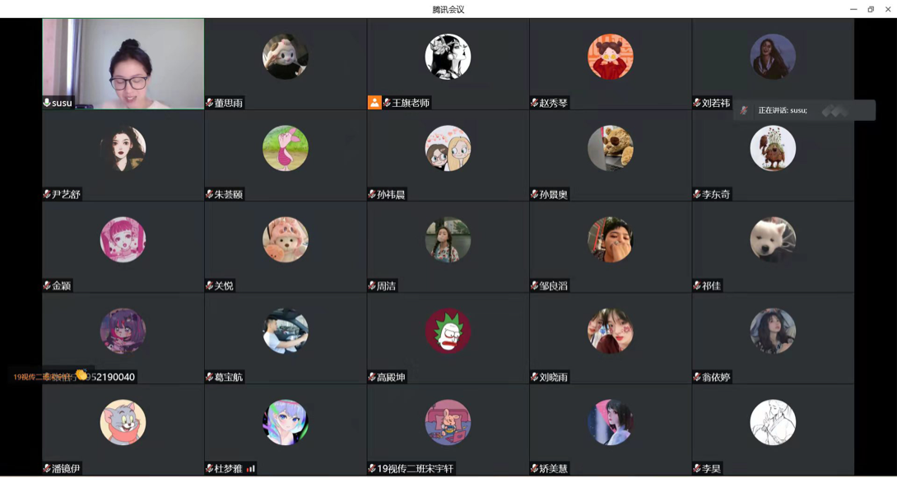
Task: Restore the Tencent Meeting window size
Action: click(871, 9)
